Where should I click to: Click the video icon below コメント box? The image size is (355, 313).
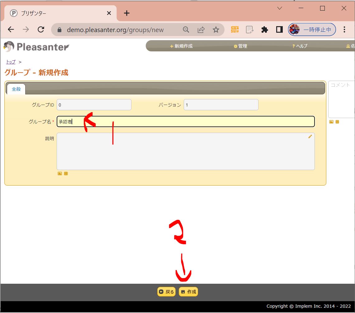pyautogui.click(x=337, y=122)
